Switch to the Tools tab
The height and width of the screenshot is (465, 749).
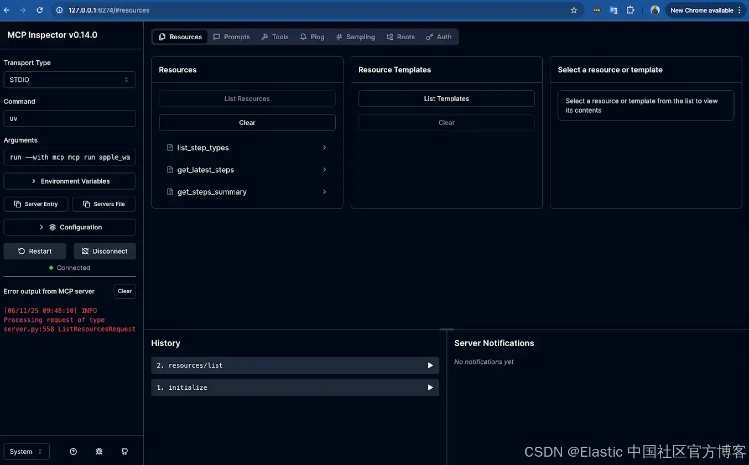(275, 37)
